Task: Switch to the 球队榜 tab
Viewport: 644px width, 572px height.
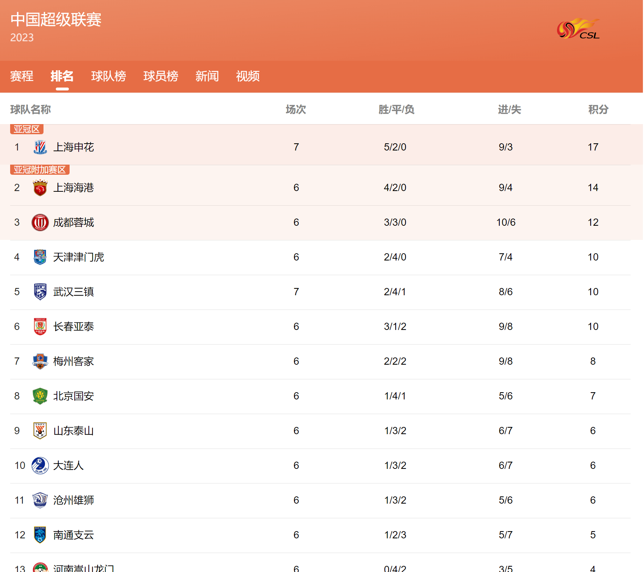Action: (x=108, y=76)
